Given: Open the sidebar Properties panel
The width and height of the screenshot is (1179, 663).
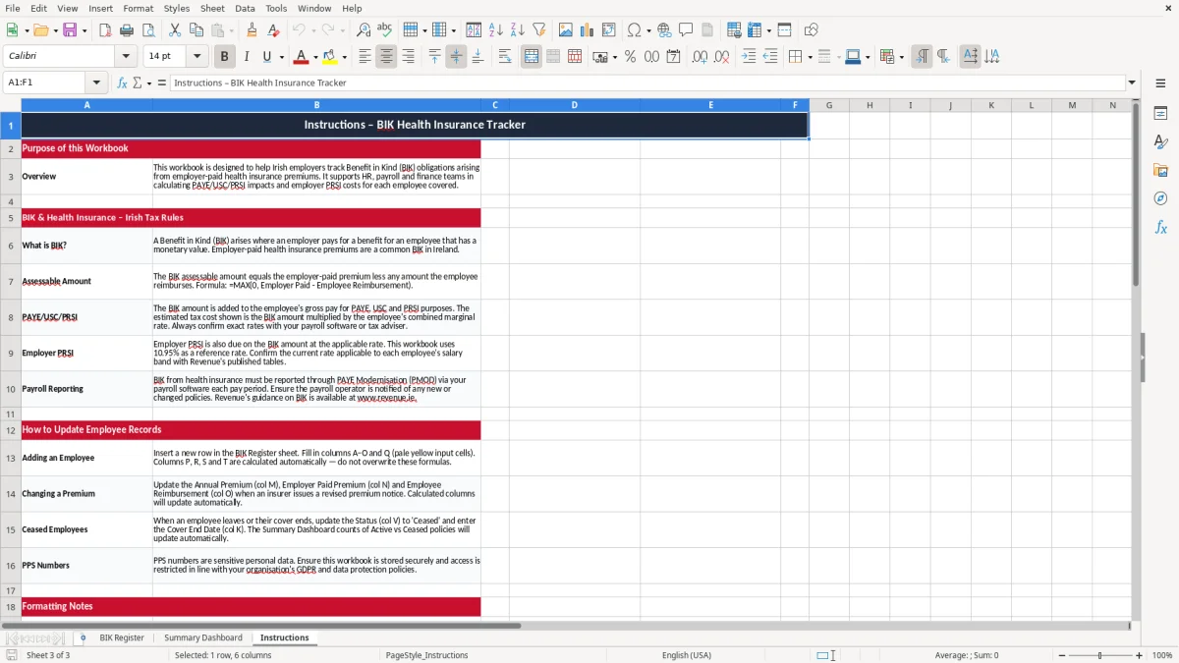Looking at the screenshot, I should point(1160,114).
